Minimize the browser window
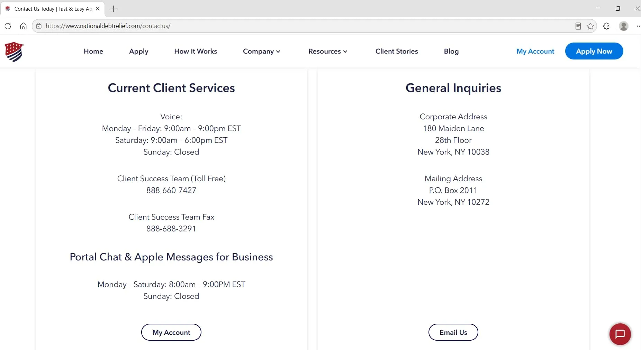641x350 pixels. point(598,8)
